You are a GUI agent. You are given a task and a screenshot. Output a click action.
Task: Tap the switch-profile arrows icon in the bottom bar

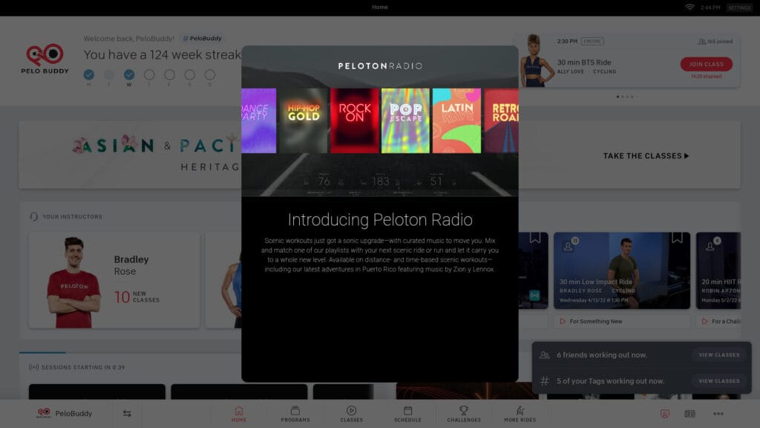coord(127,413)
